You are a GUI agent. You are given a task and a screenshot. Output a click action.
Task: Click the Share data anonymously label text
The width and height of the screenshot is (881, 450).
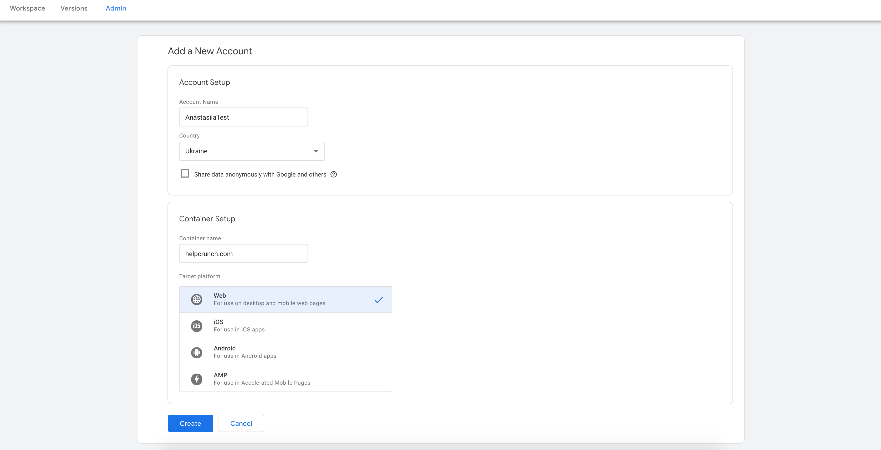tap(260, 174)
